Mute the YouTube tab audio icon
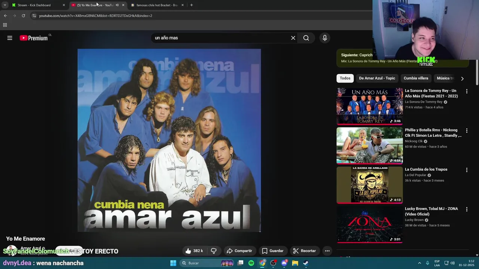This screenshot has width=479, height=269. point(117,5)
